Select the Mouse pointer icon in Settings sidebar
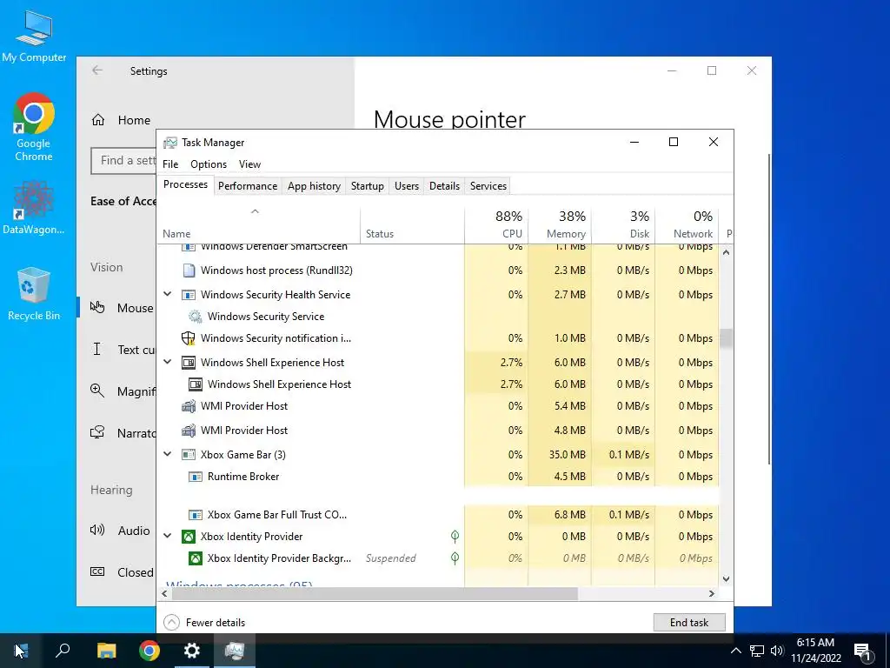Image resolution: width=890 pixels, height=668 pixels. 97,307
